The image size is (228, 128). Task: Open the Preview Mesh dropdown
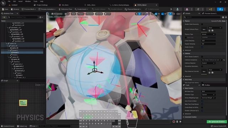click(28, 9)
